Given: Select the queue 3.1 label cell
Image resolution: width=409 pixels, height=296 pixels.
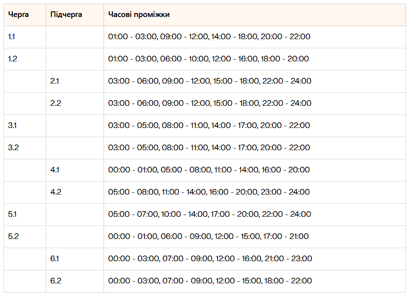Looking at the screenshot, I should (x=13, y=126).
